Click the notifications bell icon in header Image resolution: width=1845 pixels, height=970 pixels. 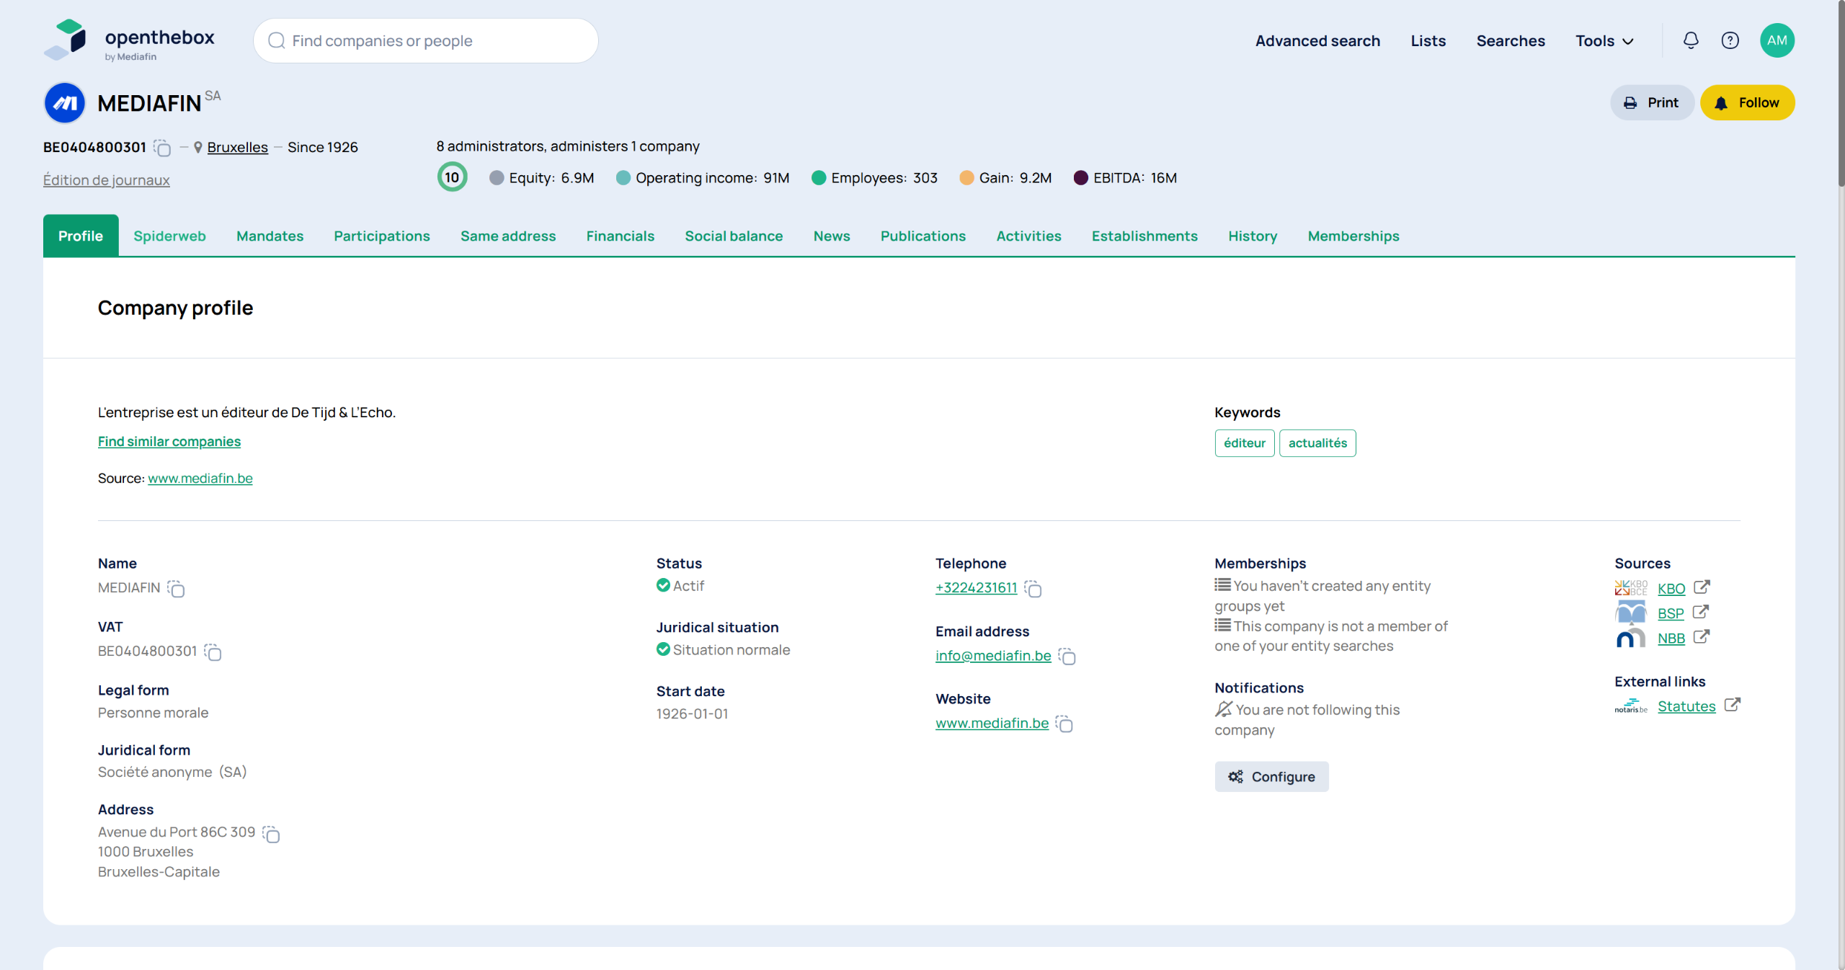(x=1690, y=40)
